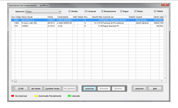
Task: Click the Ver Asiento button
Action: [x=69, y=89]
